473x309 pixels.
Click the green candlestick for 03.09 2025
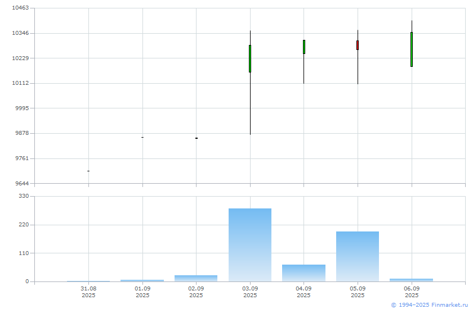click(250, 58)
